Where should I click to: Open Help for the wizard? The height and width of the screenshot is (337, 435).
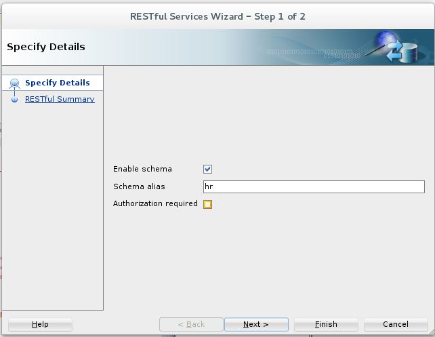coord(40,324)
